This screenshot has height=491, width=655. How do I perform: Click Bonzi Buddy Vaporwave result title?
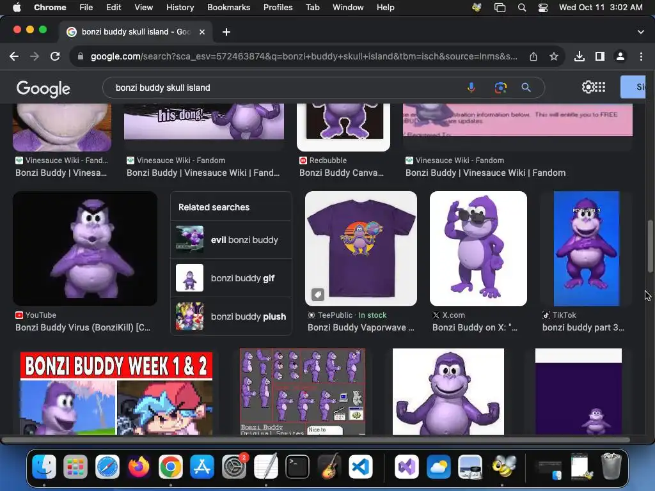tap(361, 327)
